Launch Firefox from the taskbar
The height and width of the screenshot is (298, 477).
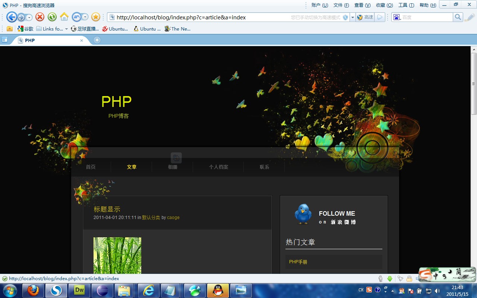[x=33, y=291]
